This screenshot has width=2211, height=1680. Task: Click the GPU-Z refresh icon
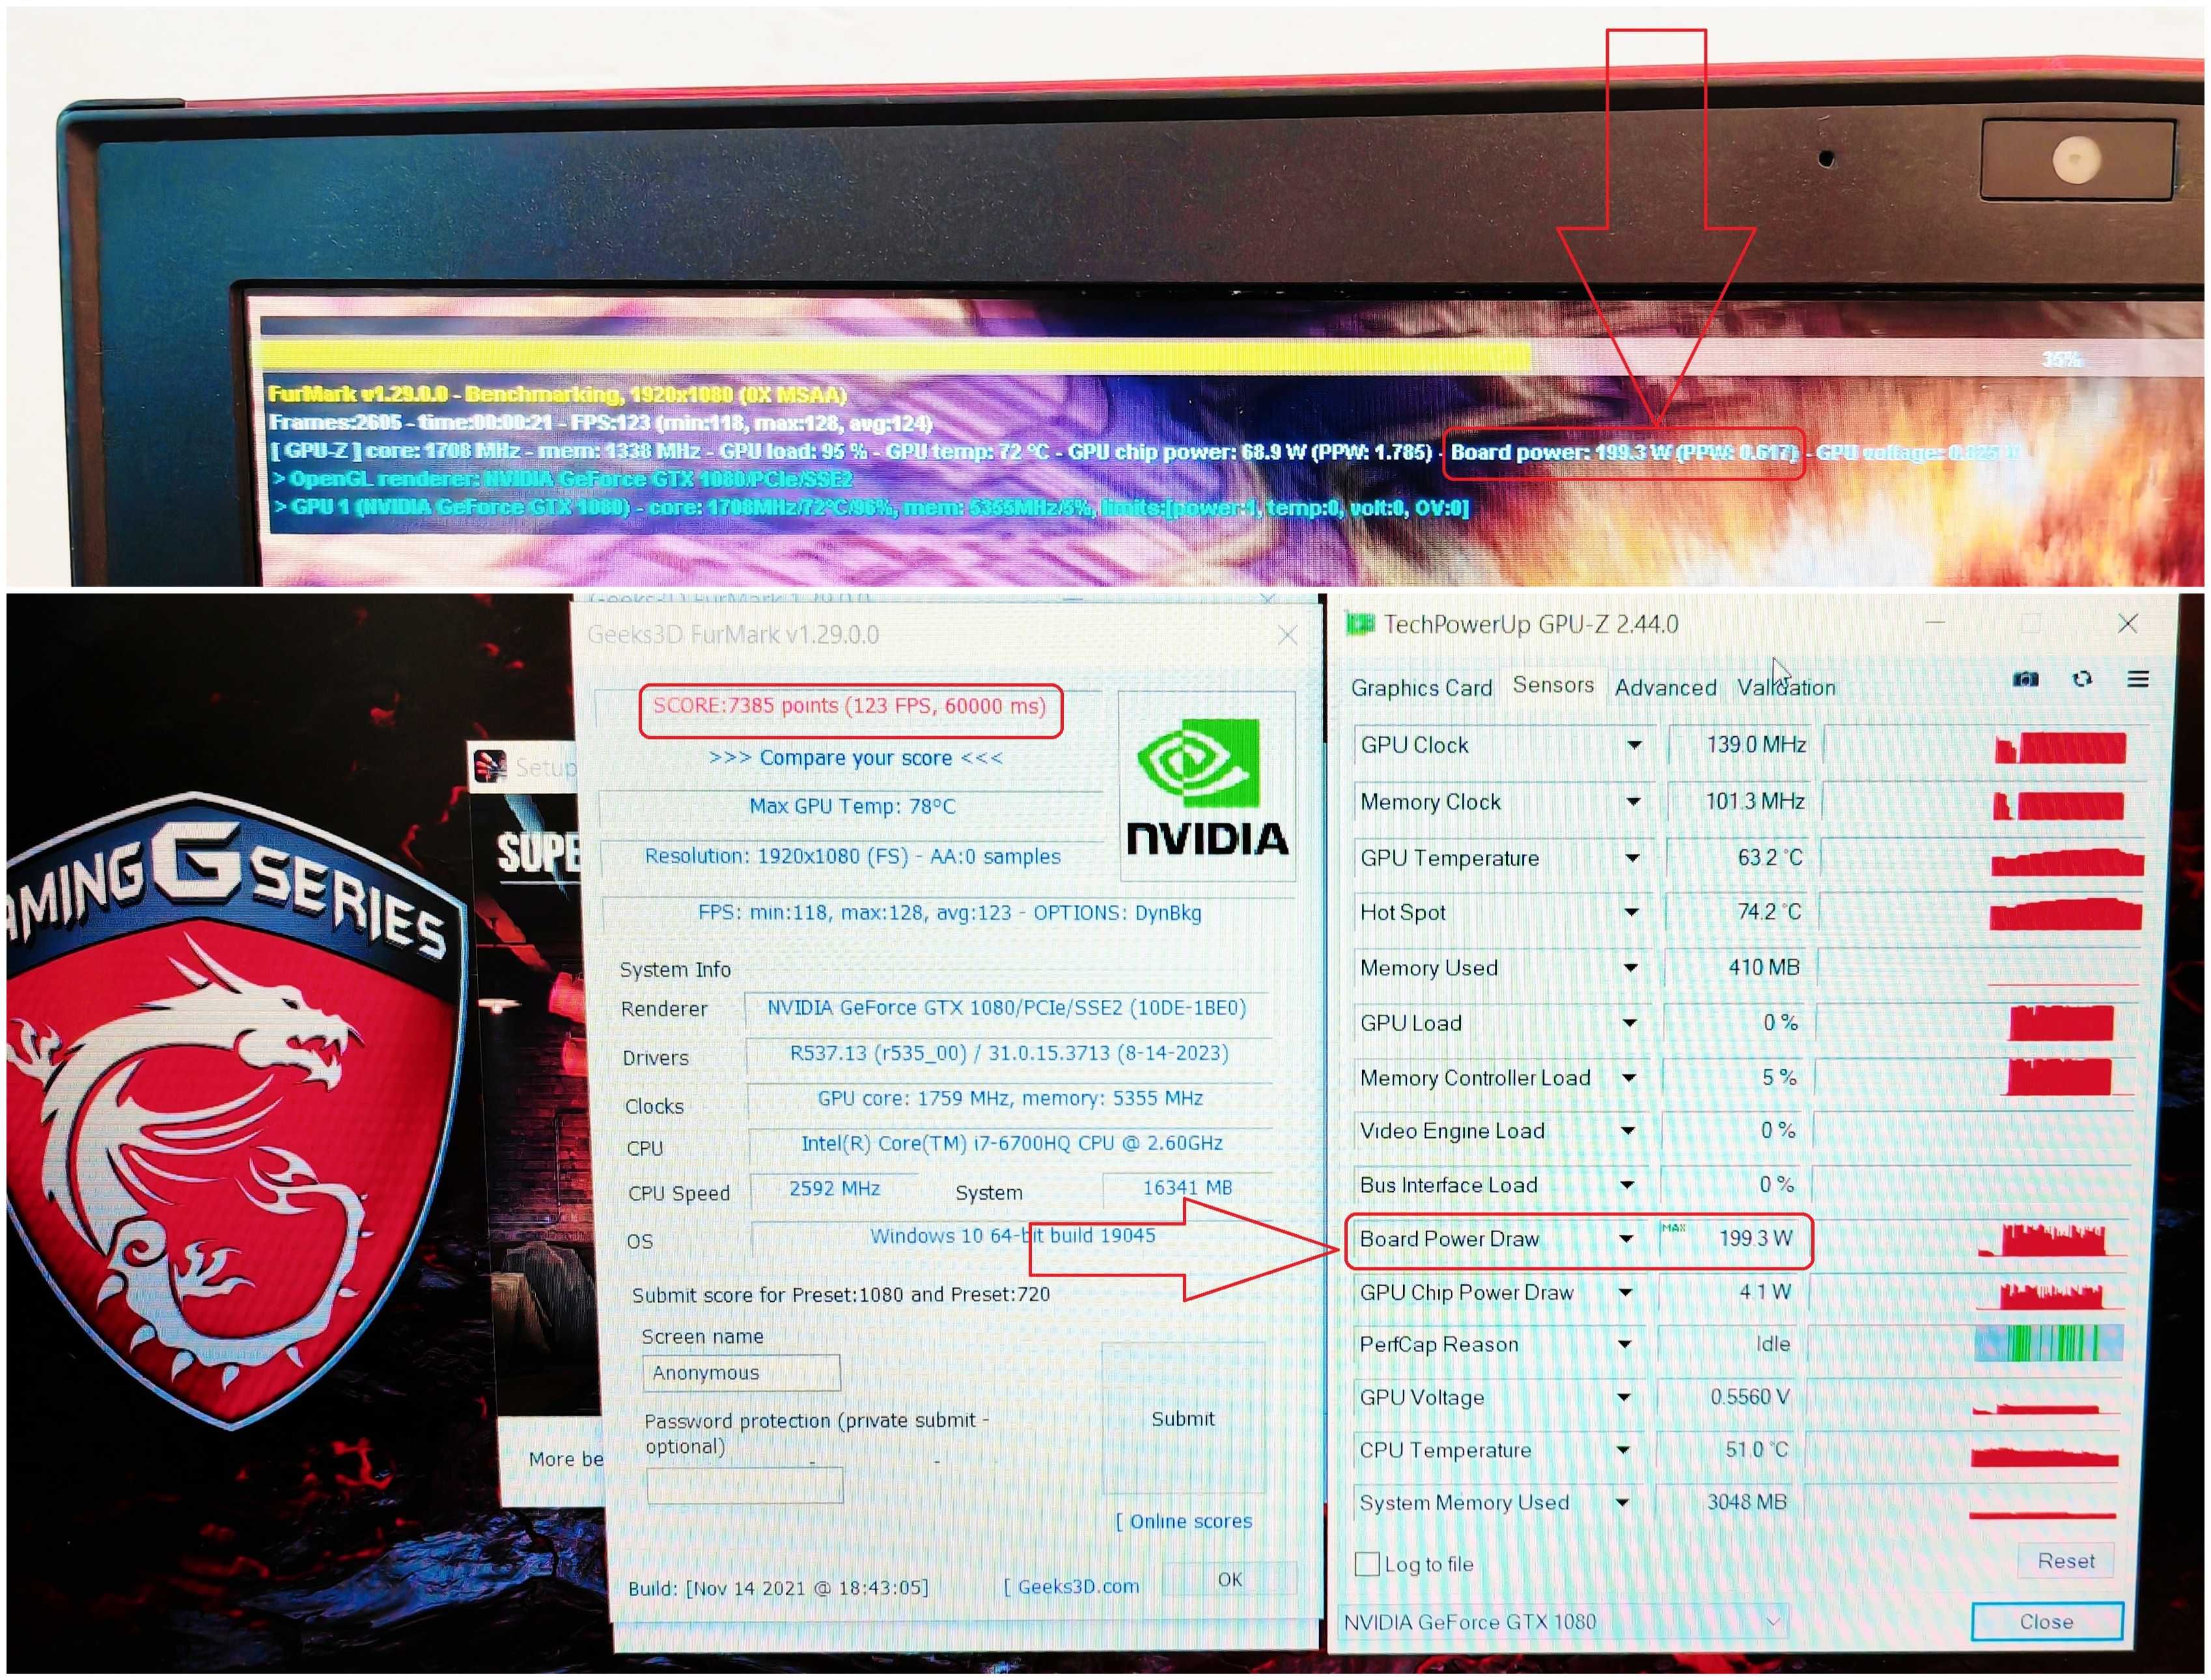tap(2082, 679)
